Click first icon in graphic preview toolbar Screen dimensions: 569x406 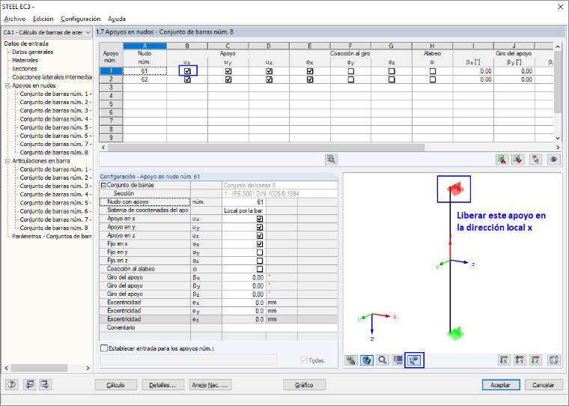(351, 360)
